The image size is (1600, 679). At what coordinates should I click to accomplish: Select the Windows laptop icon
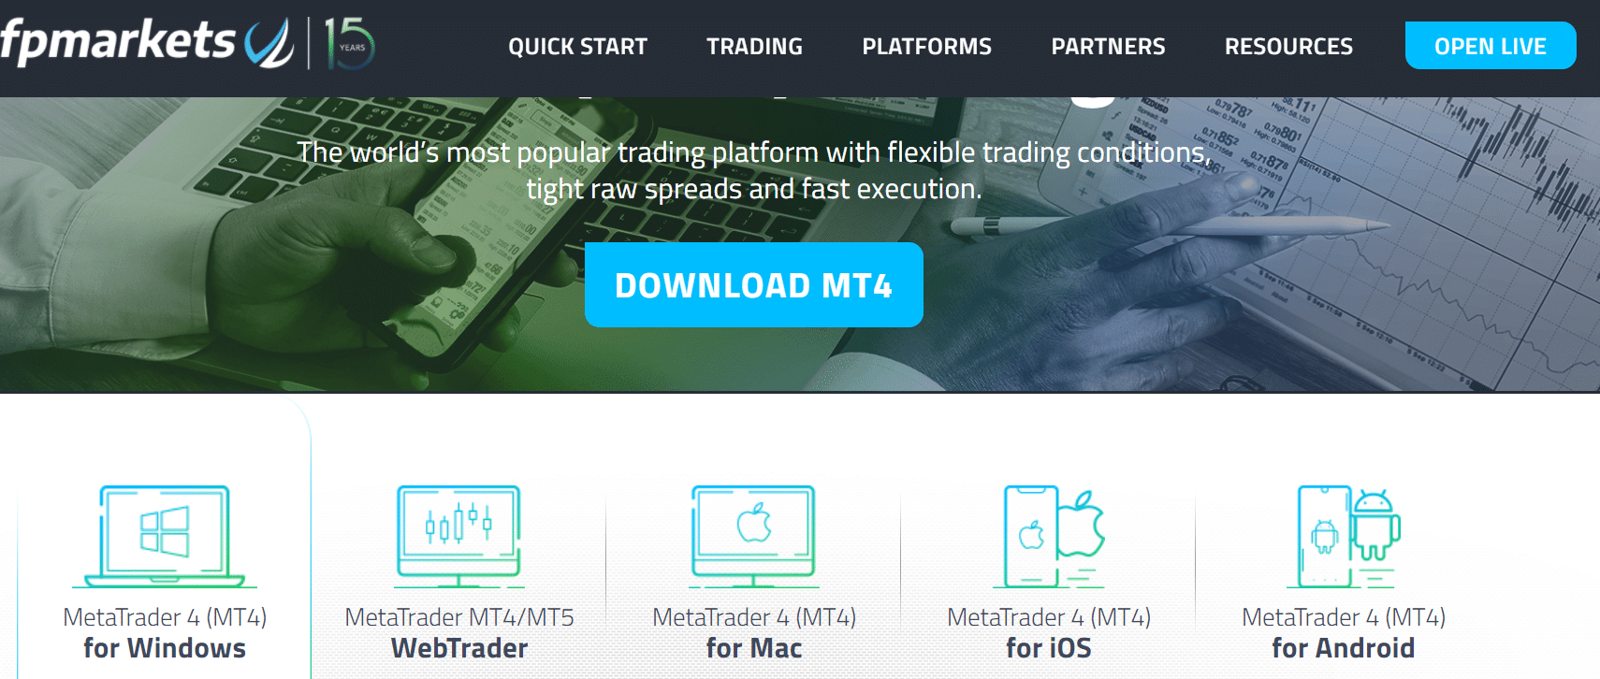165,536
